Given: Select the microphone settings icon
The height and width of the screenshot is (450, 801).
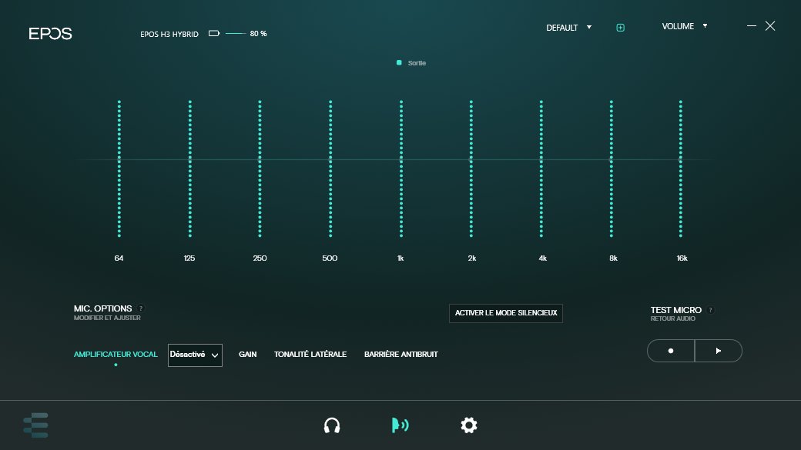Looking at the screenshot, I should click(x=400, y=425).
